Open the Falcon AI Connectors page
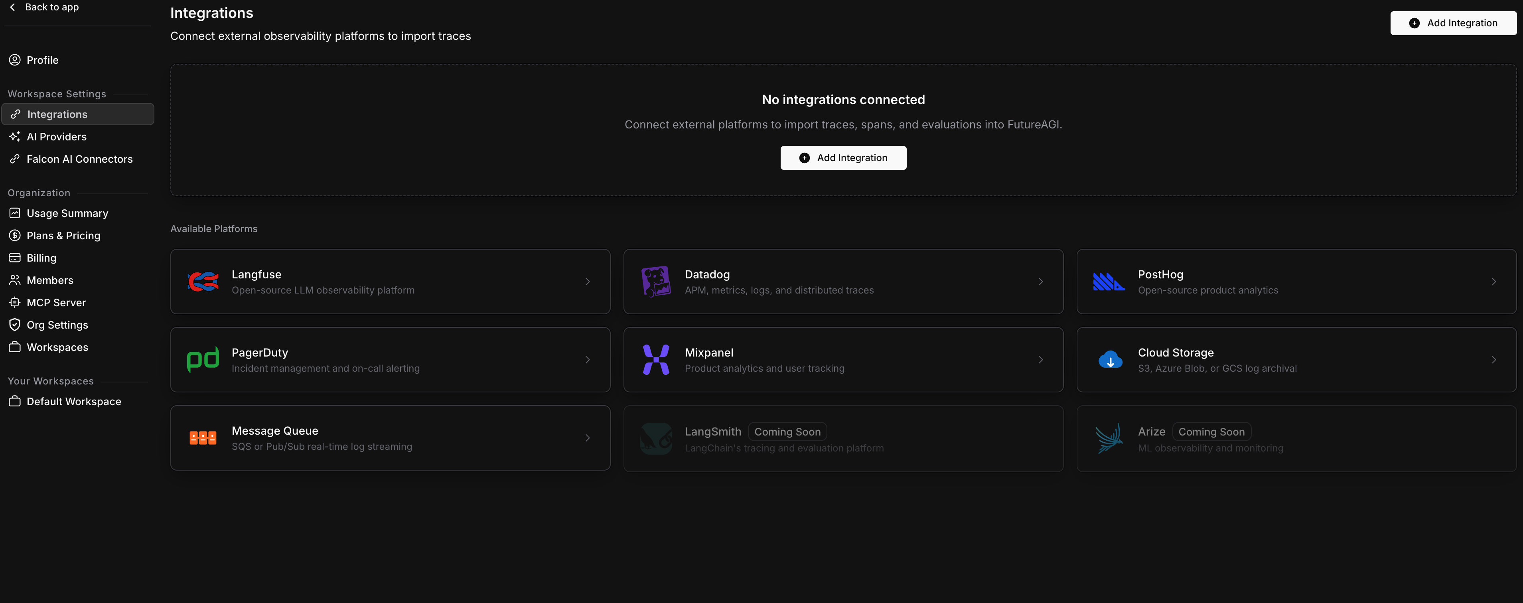Image resolution: width=1523 pixels, height=603 pixels. 79,158
